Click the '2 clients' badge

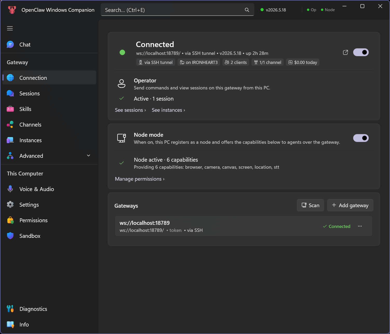coord(236,62)
